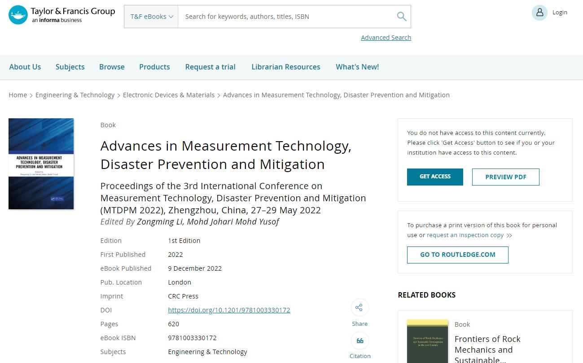
Task: Click the Login text link
Action: 560,13
